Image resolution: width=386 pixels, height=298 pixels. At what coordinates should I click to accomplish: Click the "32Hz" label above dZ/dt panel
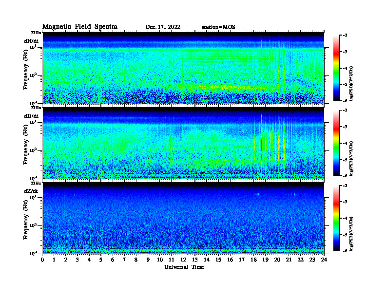point(36,183)
